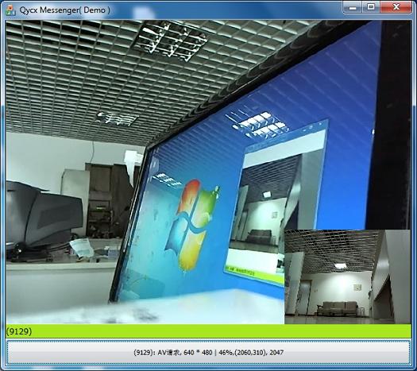Image resolution: width=417 pixels, height=371 pixels.
Task: Click the white paper on the desk in video
Action: 82,248
